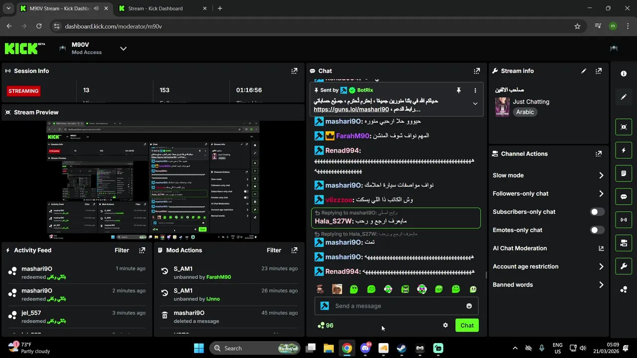This screenshot has height=358, width=637.
Task: Open File Explorer from taskbar
Action: [x=328, y=348]
